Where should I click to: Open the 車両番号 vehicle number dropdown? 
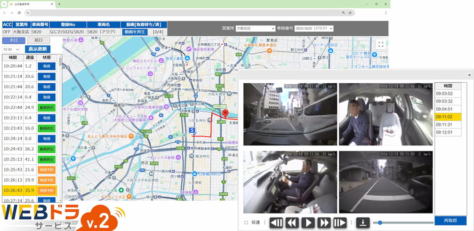[x=314, y=28]
